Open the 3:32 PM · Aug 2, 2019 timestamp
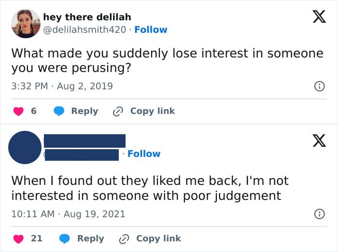 coord(62,86)
